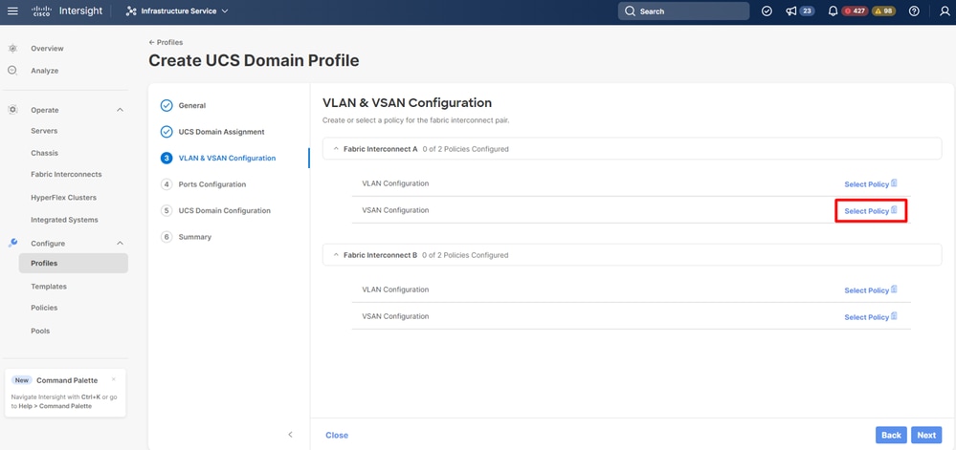The height and width of the screenshot is (450, 956).
Task: Collapse the Operate section chevron
Action: pos(120,110)
